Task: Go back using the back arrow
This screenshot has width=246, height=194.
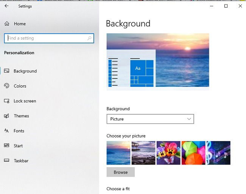Action: point(6,6)
